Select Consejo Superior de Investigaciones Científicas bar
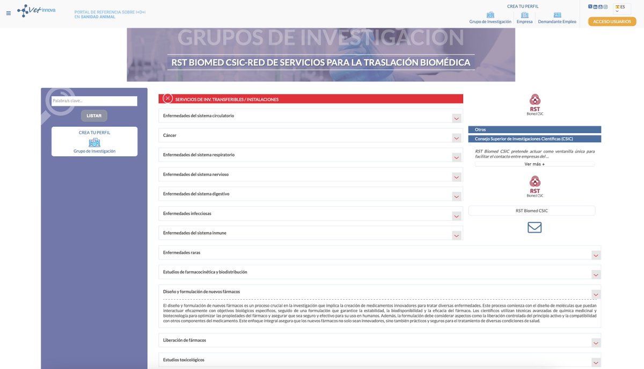This screenshot has width=644, height=369. click(535, 139)
